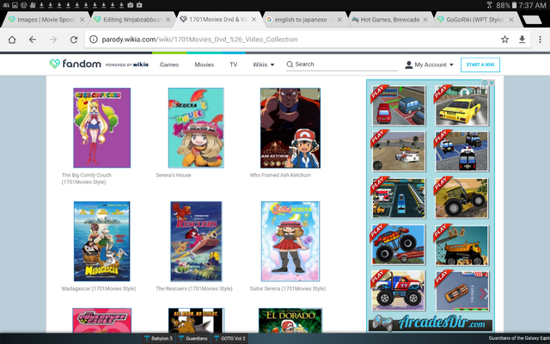Close the Hot Games Brewcade tab

pos(425,20)
